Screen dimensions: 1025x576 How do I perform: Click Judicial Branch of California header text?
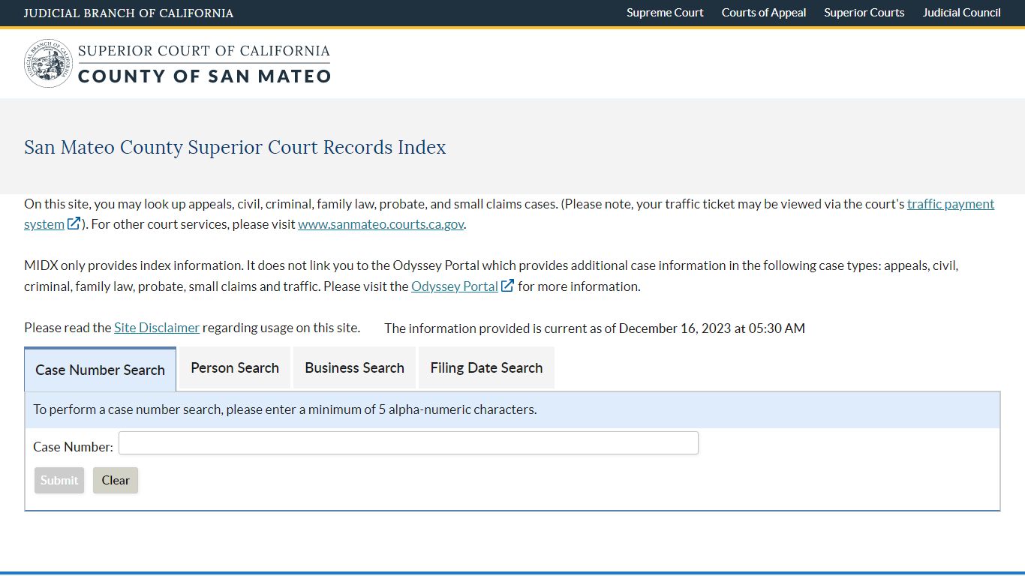click(x=128, y=13)
